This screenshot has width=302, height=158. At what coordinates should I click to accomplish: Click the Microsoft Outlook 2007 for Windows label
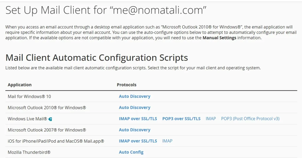(x=47, y=130)
